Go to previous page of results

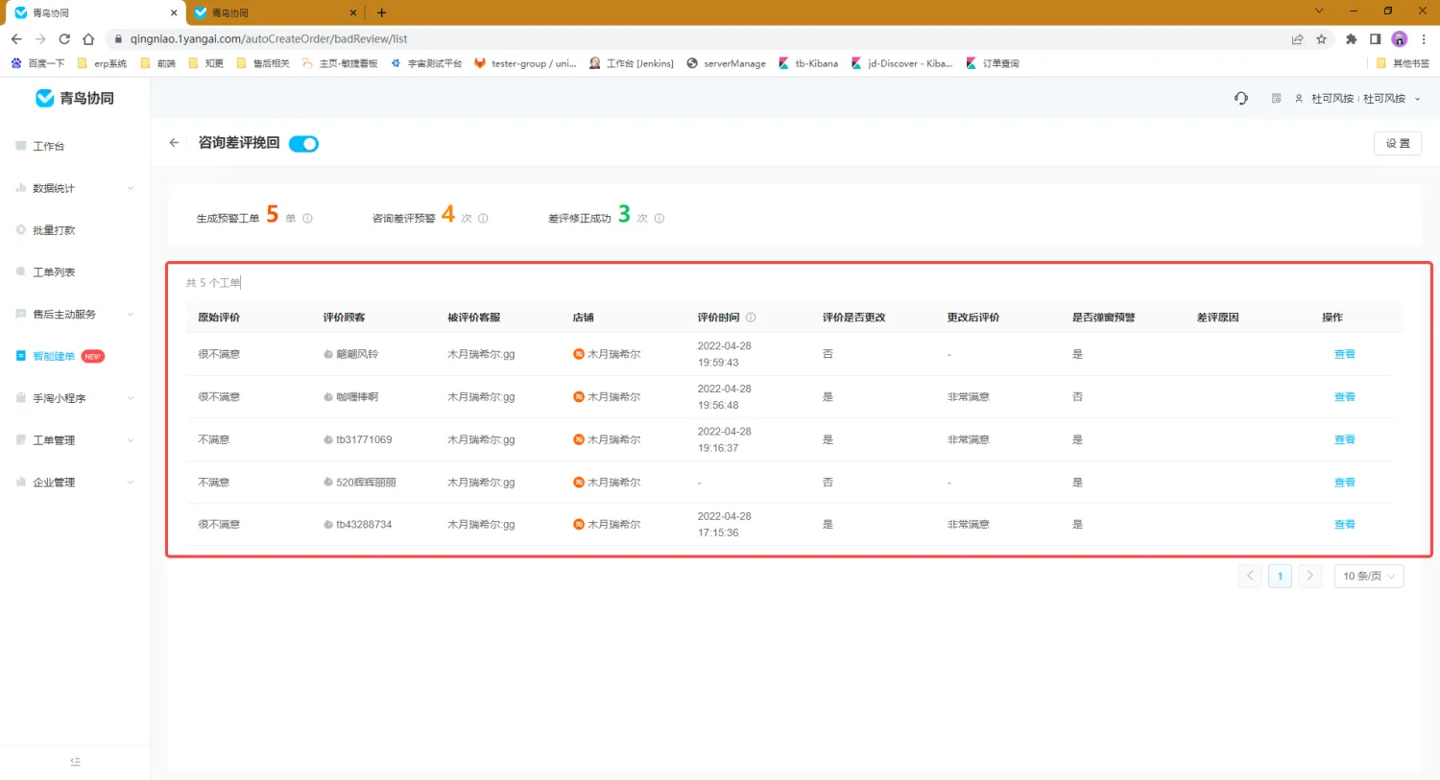point(1250,576)
